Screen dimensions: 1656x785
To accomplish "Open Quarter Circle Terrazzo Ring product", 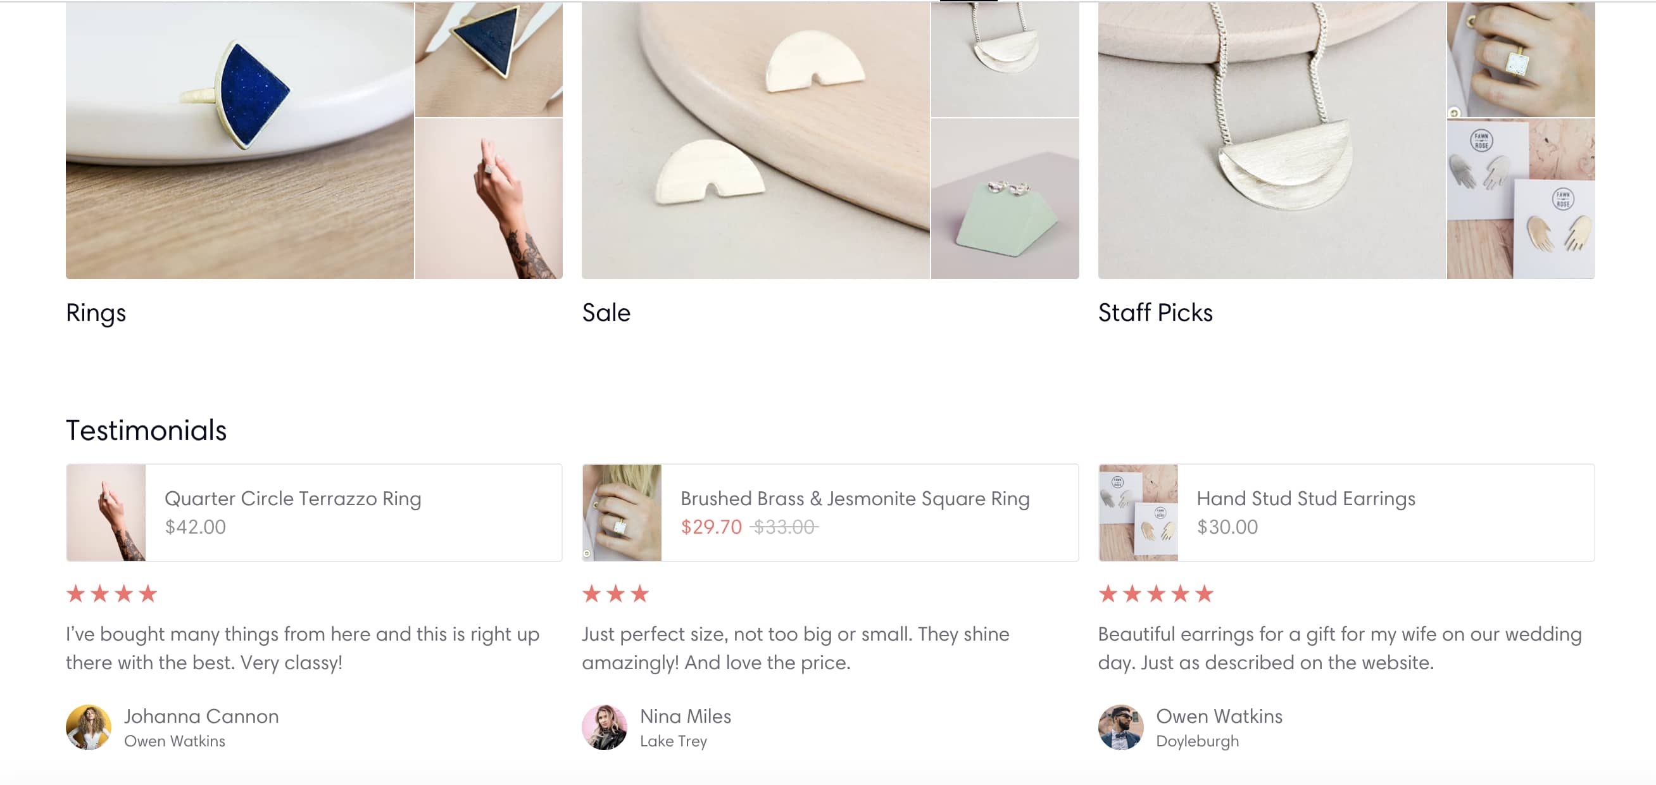I will pyautogui.click(x=292, y=499).
